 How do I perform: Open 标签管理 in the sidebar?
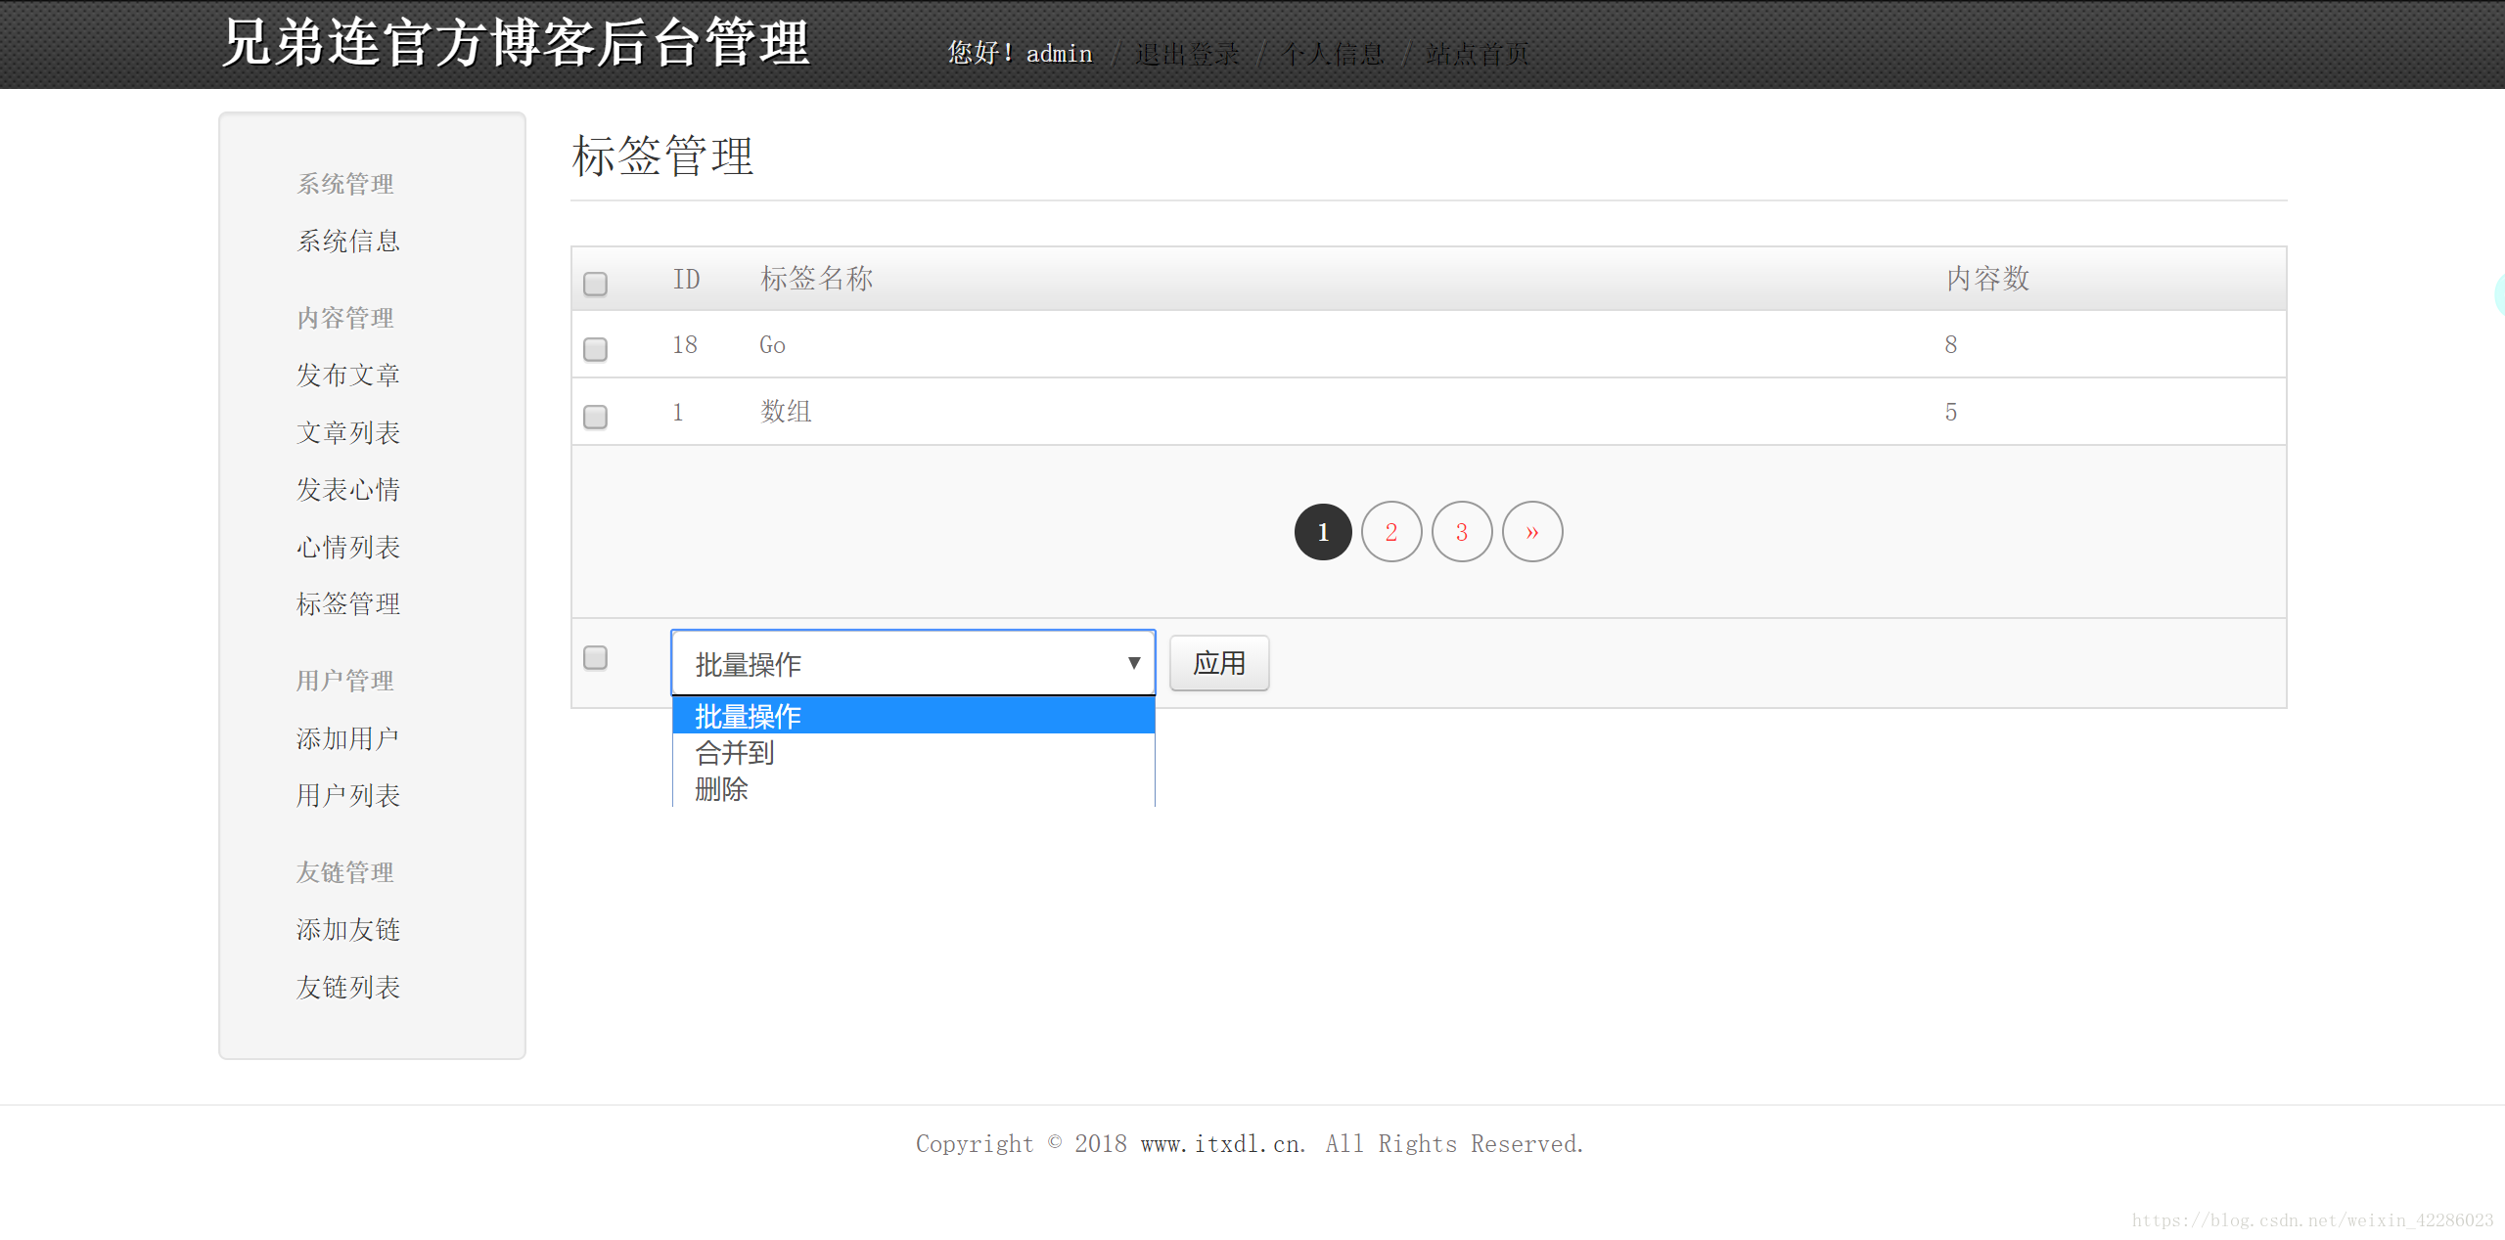click(x=348, y=603)
